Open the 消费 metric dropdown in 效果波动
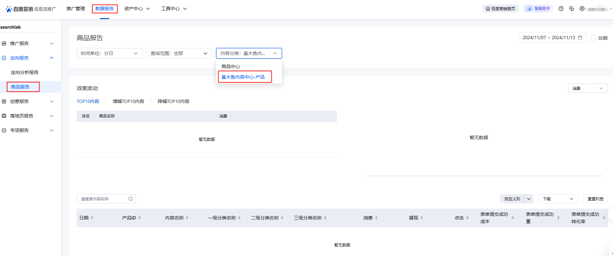Image resolution: width=613 pixels, height=256 pixels. (x=588, y=88)
